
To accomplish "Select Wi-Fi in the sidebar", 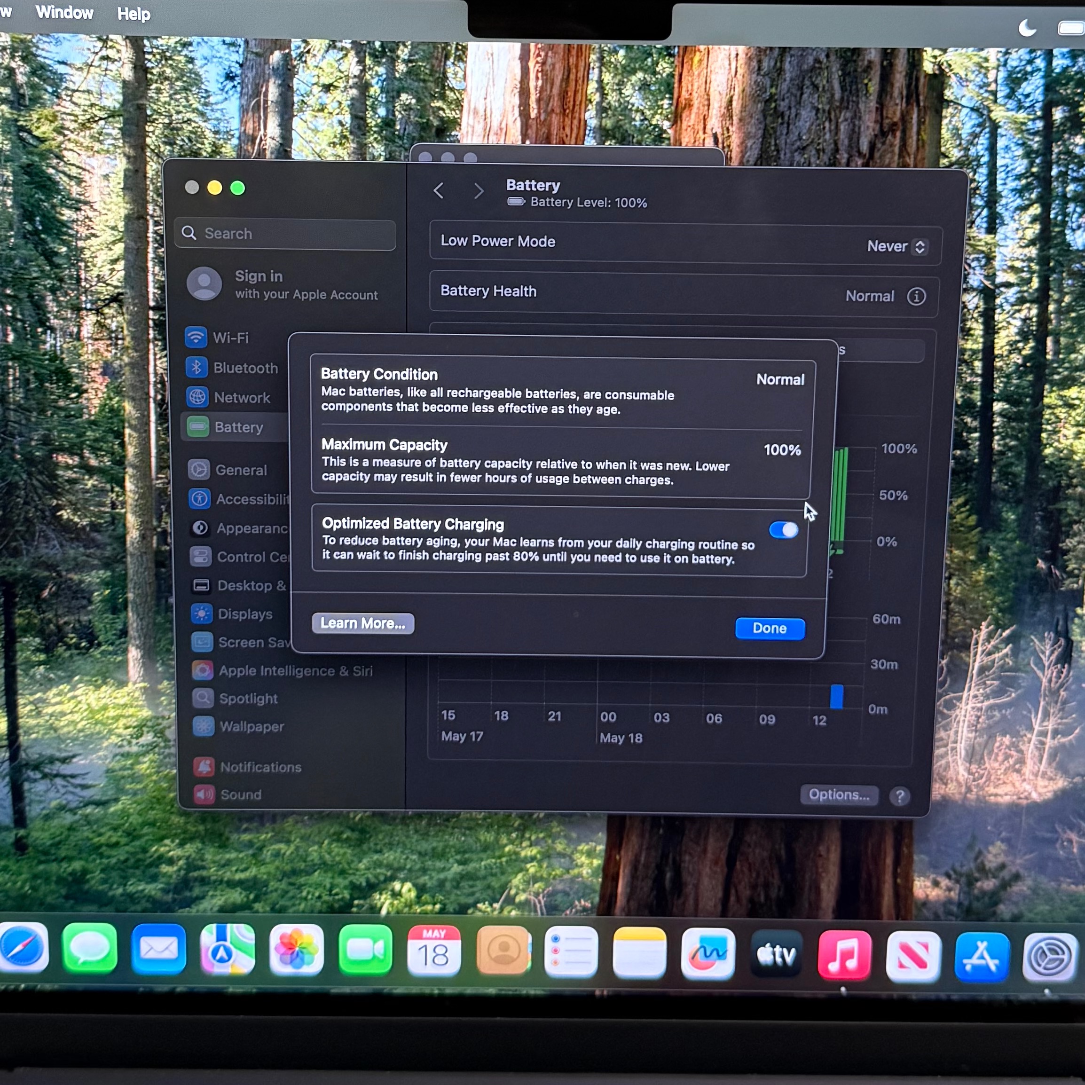I will 219,338.
